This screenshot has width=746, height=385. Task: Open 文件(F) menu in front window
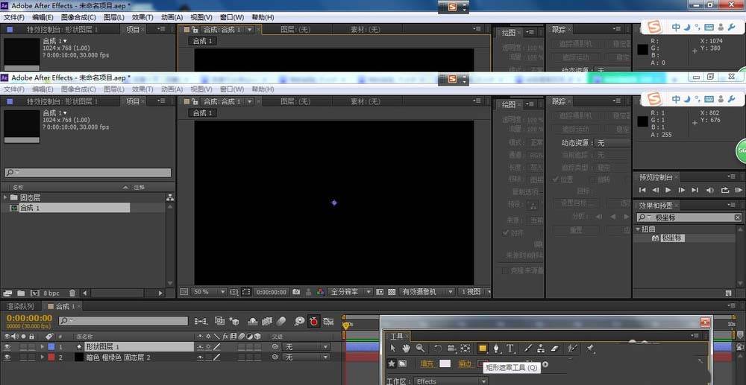(14, 89)
